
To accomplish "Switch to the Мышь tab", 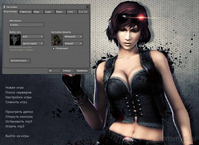I will pyautogui.click(x=38, y=12).
